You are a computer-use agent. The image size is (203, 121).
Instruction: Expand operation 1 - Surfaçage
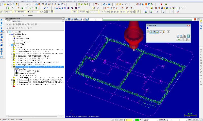pos(12,47)
